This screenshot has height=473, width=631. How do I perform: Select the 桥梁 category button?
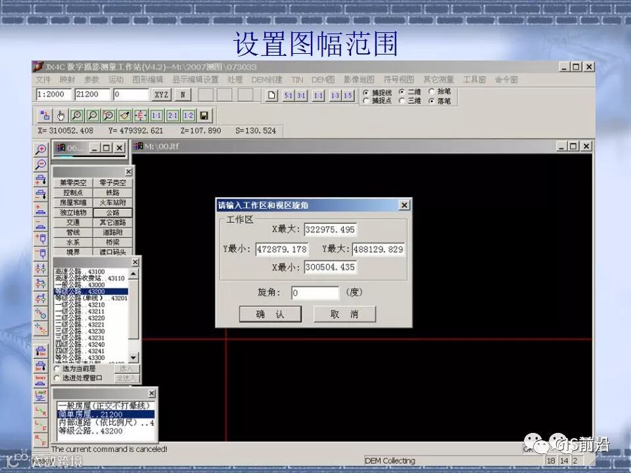(112, 242)
